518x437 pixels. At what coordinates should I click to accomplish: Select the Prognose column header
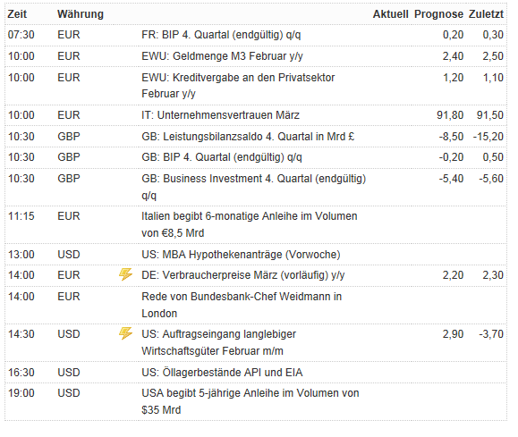pyautogui.click(x=438, y=14)
